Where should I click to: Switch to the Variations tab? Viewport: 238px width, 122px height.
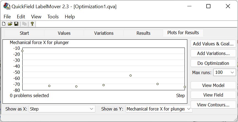pos(104,33)
